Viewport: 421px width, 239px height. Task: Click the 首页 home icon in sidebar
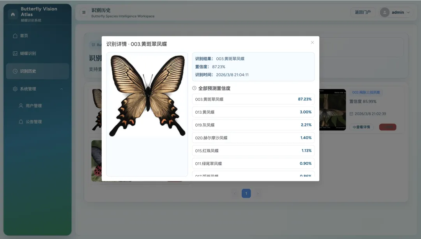15,36
